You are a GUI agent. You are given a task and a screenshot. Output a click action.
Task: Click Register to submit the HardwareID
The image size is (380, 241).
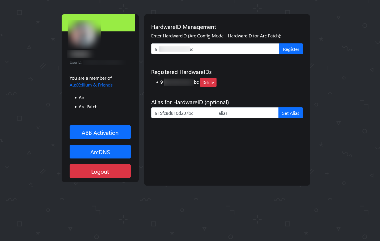pos(291,49)
